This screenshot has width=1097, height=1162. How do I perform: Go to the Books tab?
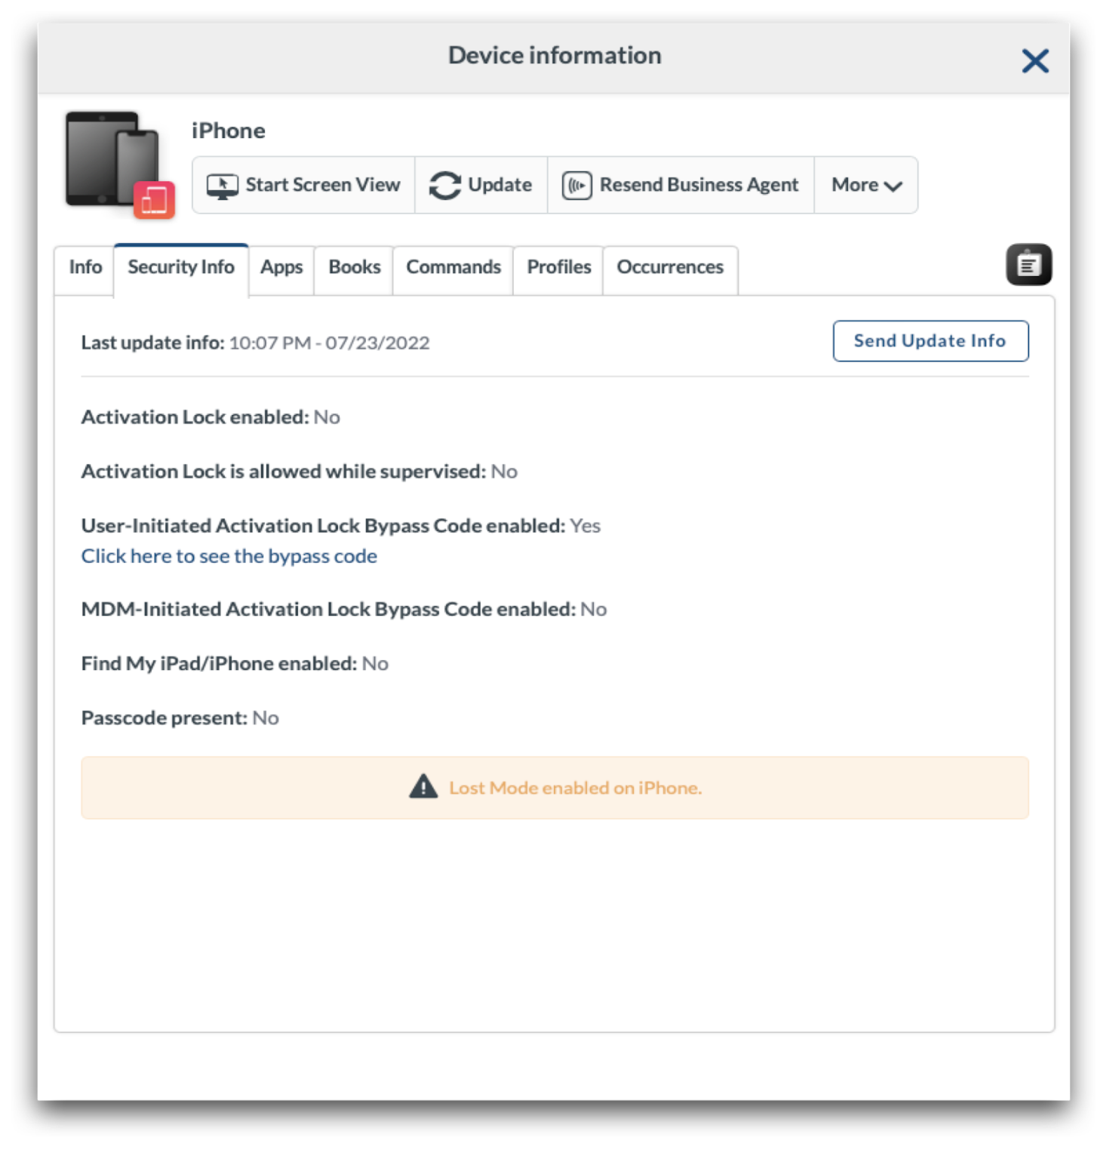(x=354, y=267)
